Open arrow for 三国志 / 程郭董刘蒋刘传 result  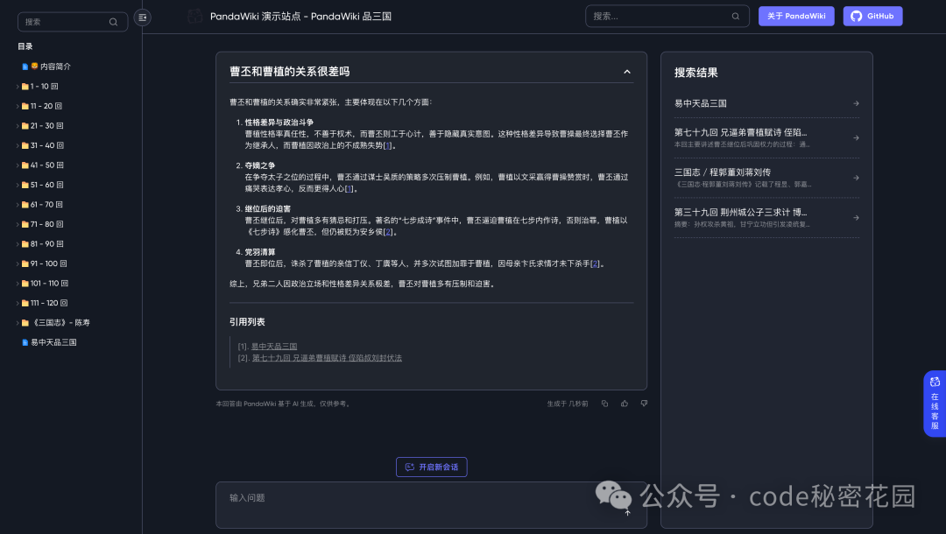[856, 178]
